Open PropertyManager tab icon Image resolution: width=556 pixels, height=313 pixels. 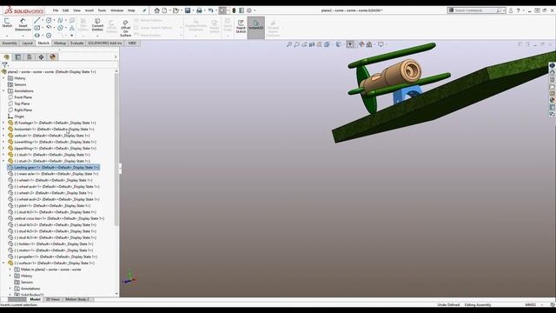point(18,57)
